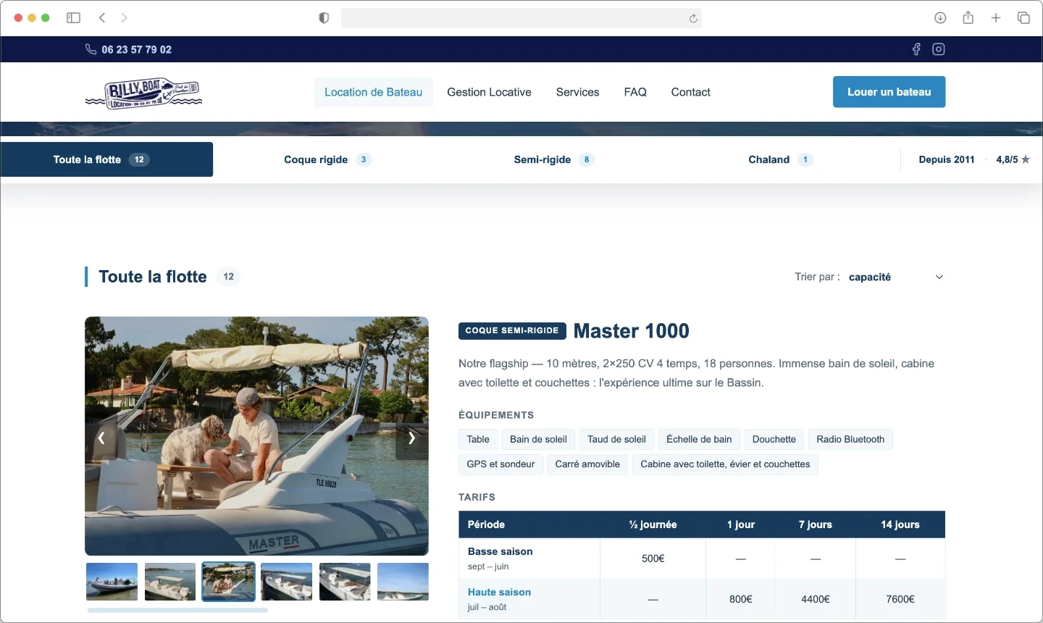
Task: Open the Instagram profile icon
Action: point(939,49)
